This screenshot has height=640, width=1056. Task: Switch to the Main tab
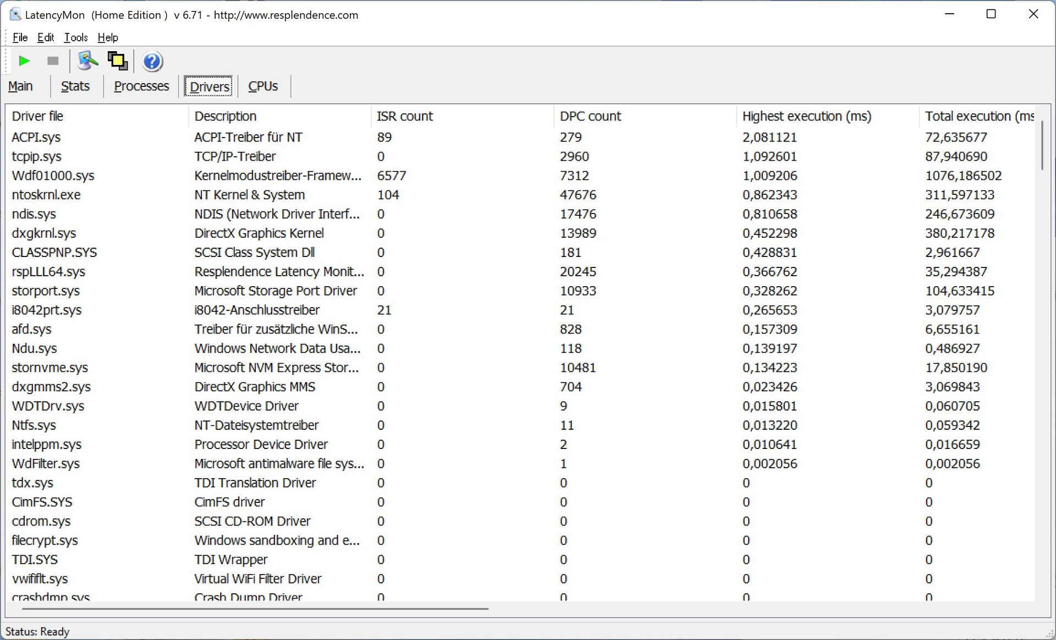[x=20, y=86]
